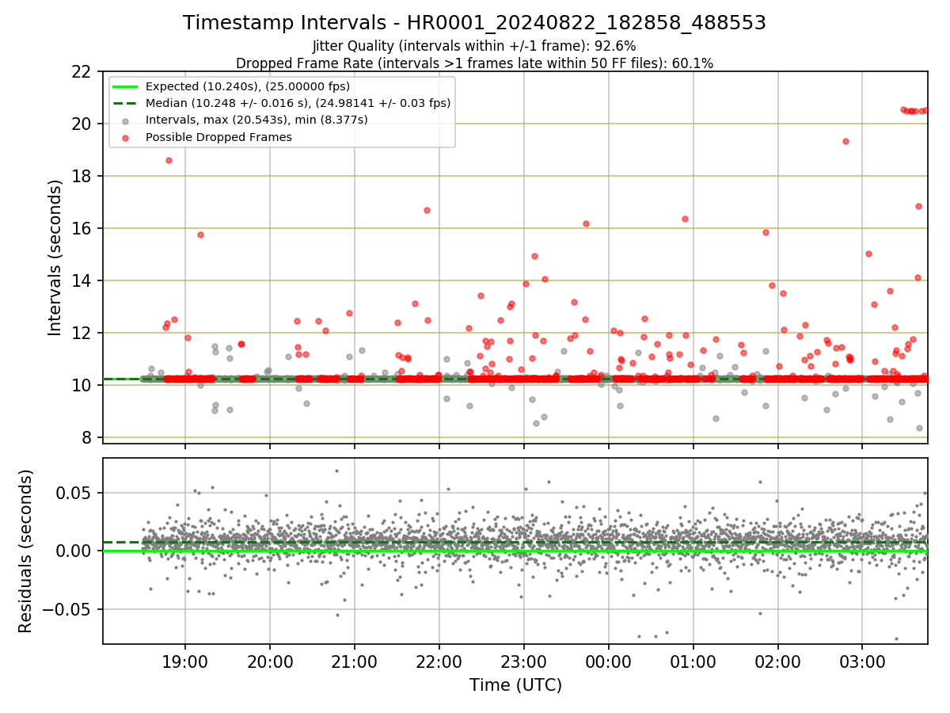Image resolution: width=950 pixels, height=713 pixels.
Task: Click the dashed dark-green line sample in legend
Action: tap(126, 103)
